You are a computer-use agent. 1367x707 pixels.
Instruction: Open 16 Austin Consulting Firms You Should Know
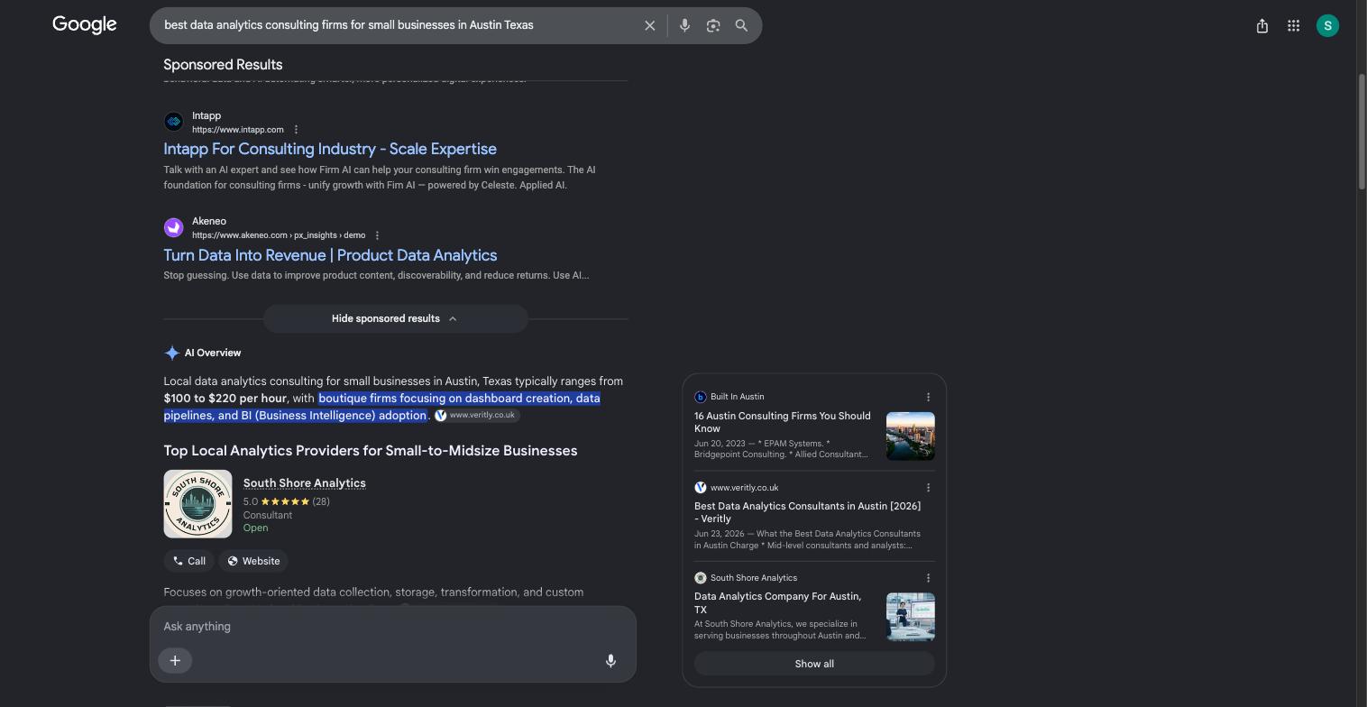[783, 422]
